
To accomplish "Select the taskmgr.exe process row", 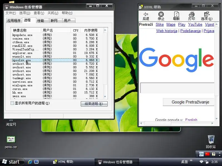I will point(56,78).
